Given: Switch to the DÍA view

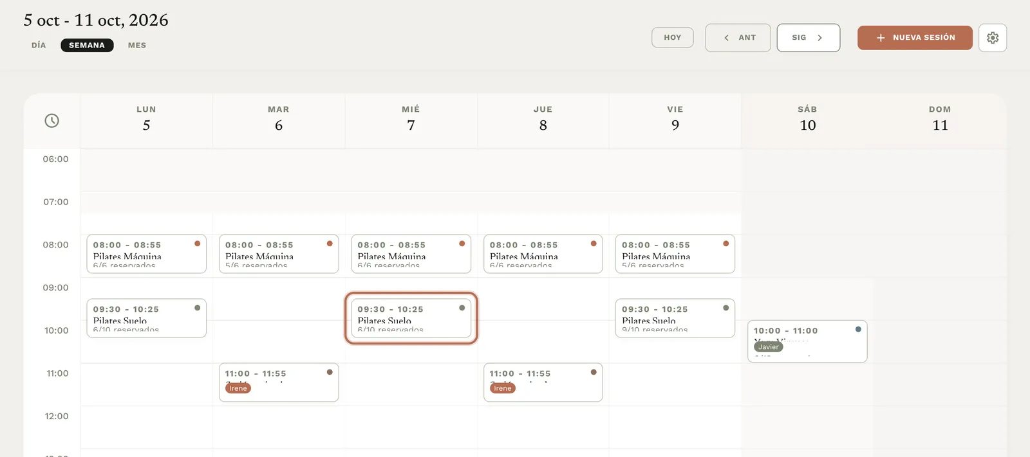Looking at the screenshot, I should tap(39, 45).
